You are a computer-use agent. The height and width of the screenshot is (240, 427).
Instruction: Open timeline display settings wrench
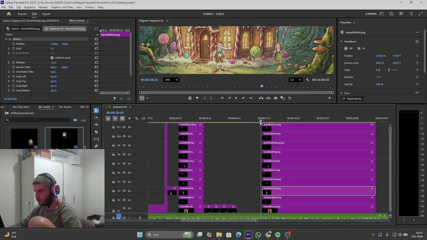[136, 118]
